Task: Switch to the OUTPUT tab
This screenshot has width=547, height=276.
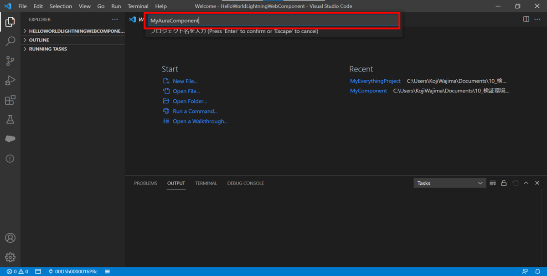Action: click(176, 183)
